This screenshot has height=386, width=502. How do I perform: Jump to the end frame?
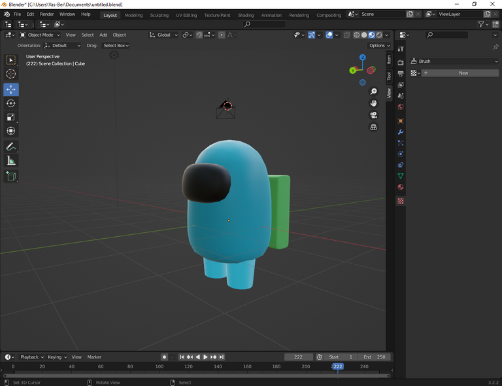221,357
